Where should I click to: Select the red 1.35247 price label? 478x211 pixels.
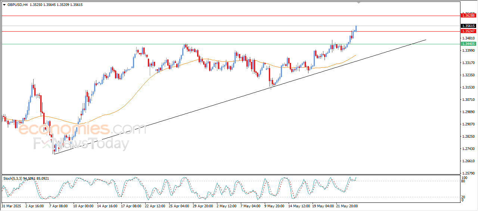tap(468, 31)
